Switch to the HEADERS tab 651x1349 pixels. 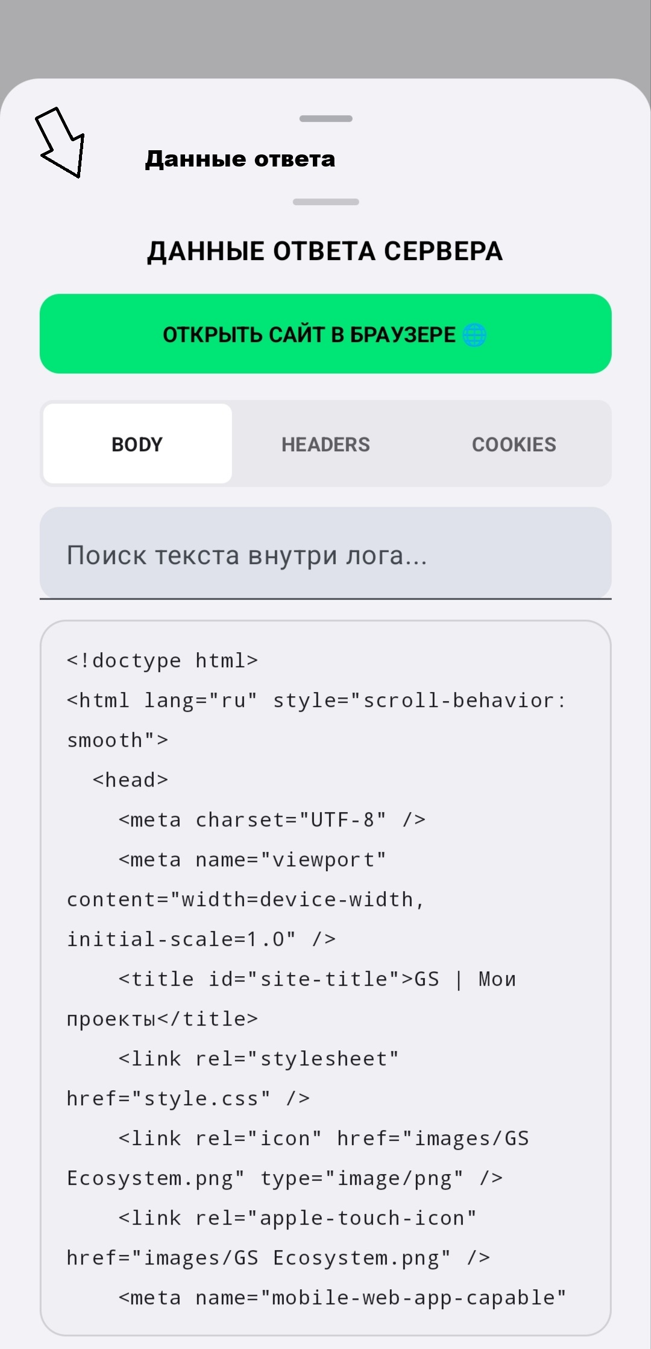pos(325,444)
